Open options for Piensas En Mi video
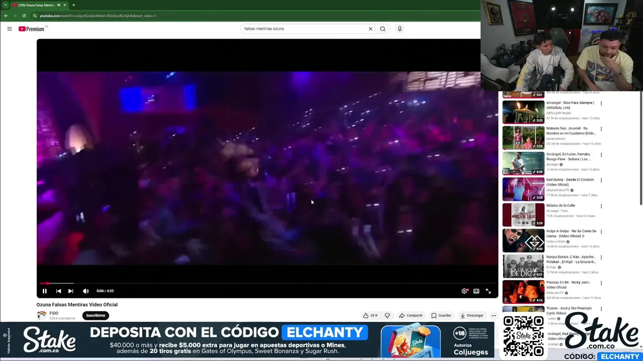This screenshot has height=361, width=643. click(601, 283)
